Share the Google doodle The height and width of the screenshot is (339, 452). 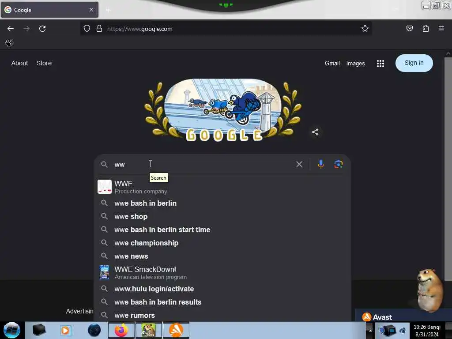[315, 132]
